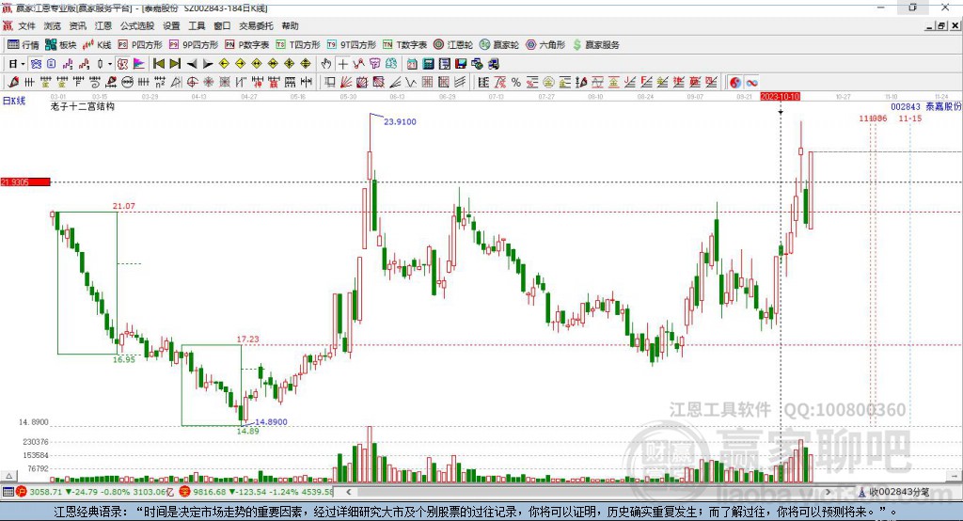Expand the 日 period dropdown
Screen dimensions: 963x521
(x=23, y=64)
